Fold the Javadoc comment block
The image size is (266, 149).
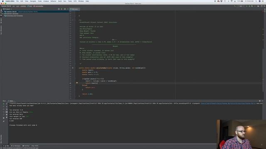(x=76, y=20)
